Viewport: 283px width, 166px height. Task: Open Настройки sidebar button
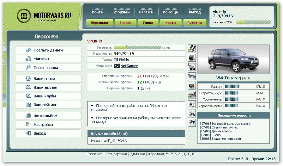pos(48,125)
